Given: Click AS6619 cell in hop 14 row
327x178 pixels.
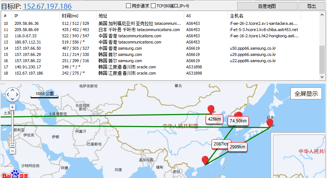Looking at the screenshot, I should 193,48.
